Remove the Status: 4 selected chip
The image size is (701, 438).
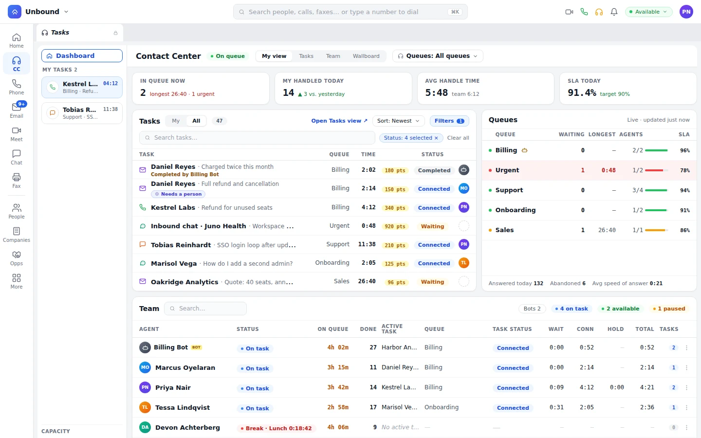pos(436,138)
